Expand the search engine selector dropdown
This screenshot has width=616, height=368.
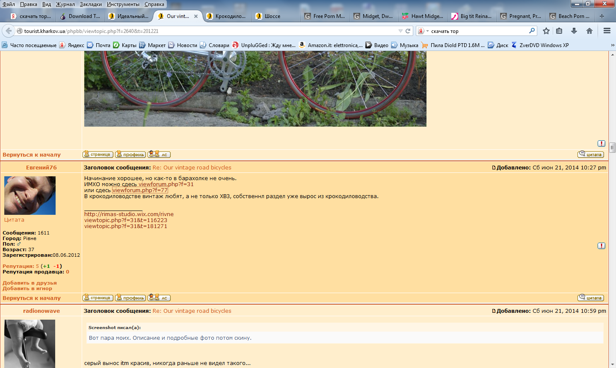pos(423,31)
